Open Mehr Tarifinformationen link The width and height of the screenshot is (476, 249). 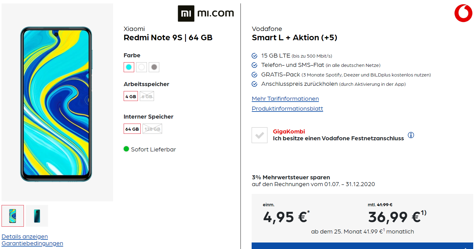(x=285, y=99)
